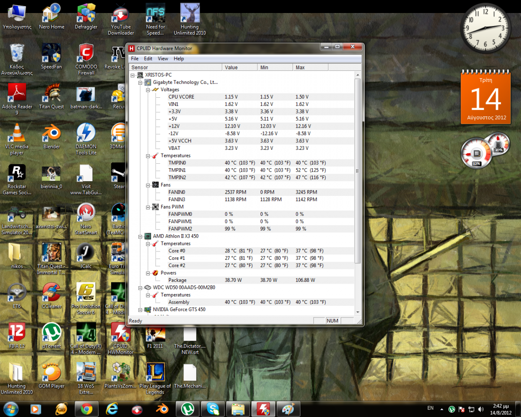This screenshot has height=417, width=521.
Task: Select the AMD Athlon processor icon
Action: (148, 236)
